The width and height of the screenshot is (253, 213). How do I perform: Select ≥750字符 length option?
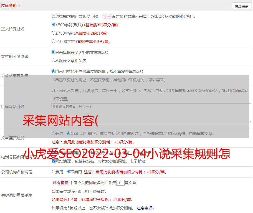53,33
